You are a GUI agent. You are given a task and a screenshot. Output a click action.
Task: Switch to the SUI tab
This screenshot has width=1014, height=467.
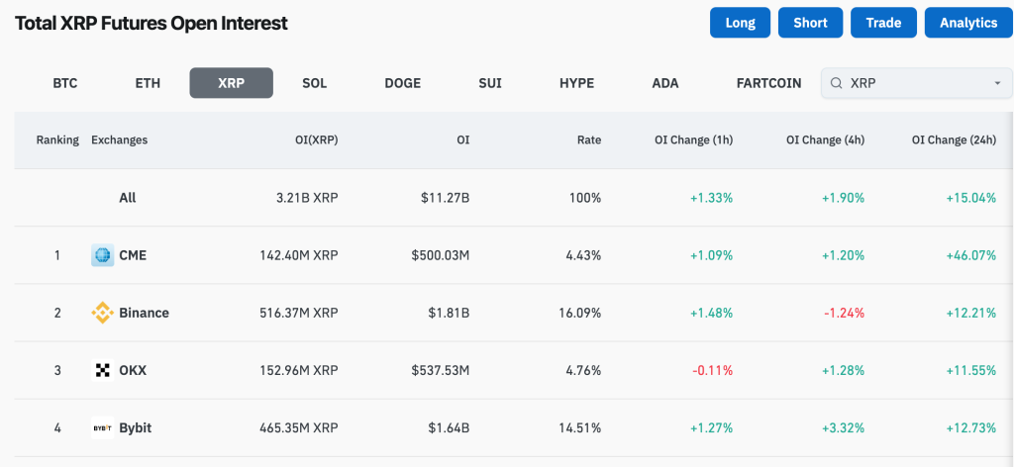490,83
